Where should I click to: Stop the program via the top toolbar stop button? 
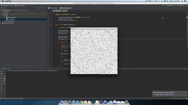click(x=181, y=6)
